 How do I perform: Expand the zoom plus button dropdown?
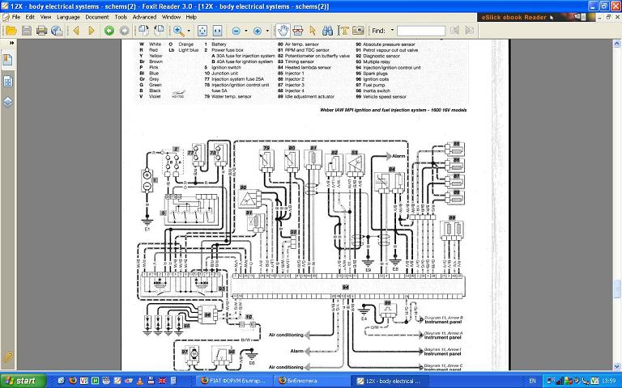[x=268, y=31]
